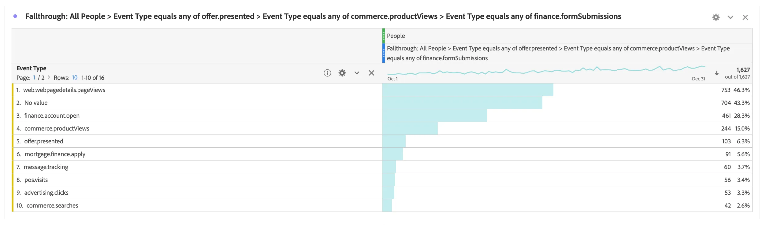Click the 1,627 total value
The width and height of the screenshot is (766, 225).
(743, 70)
